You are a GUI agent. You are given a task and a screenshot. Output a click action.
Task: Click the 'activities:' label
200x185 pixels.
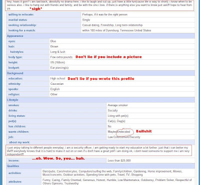click(x=14, y=173)
